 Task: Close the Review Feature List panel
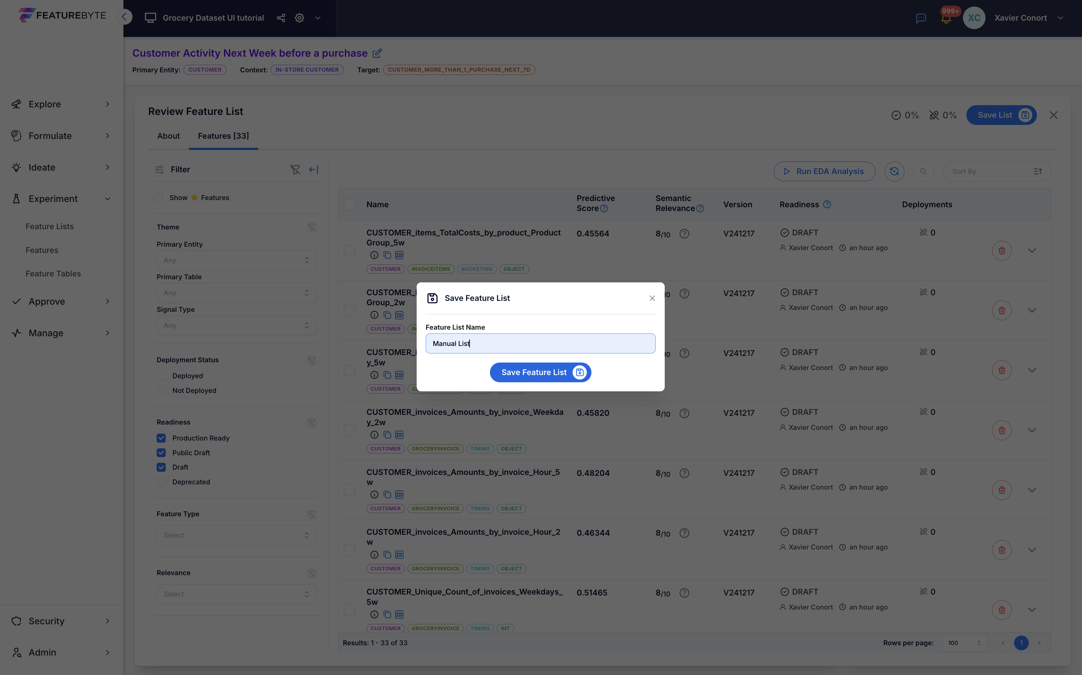coord(1053,115)
